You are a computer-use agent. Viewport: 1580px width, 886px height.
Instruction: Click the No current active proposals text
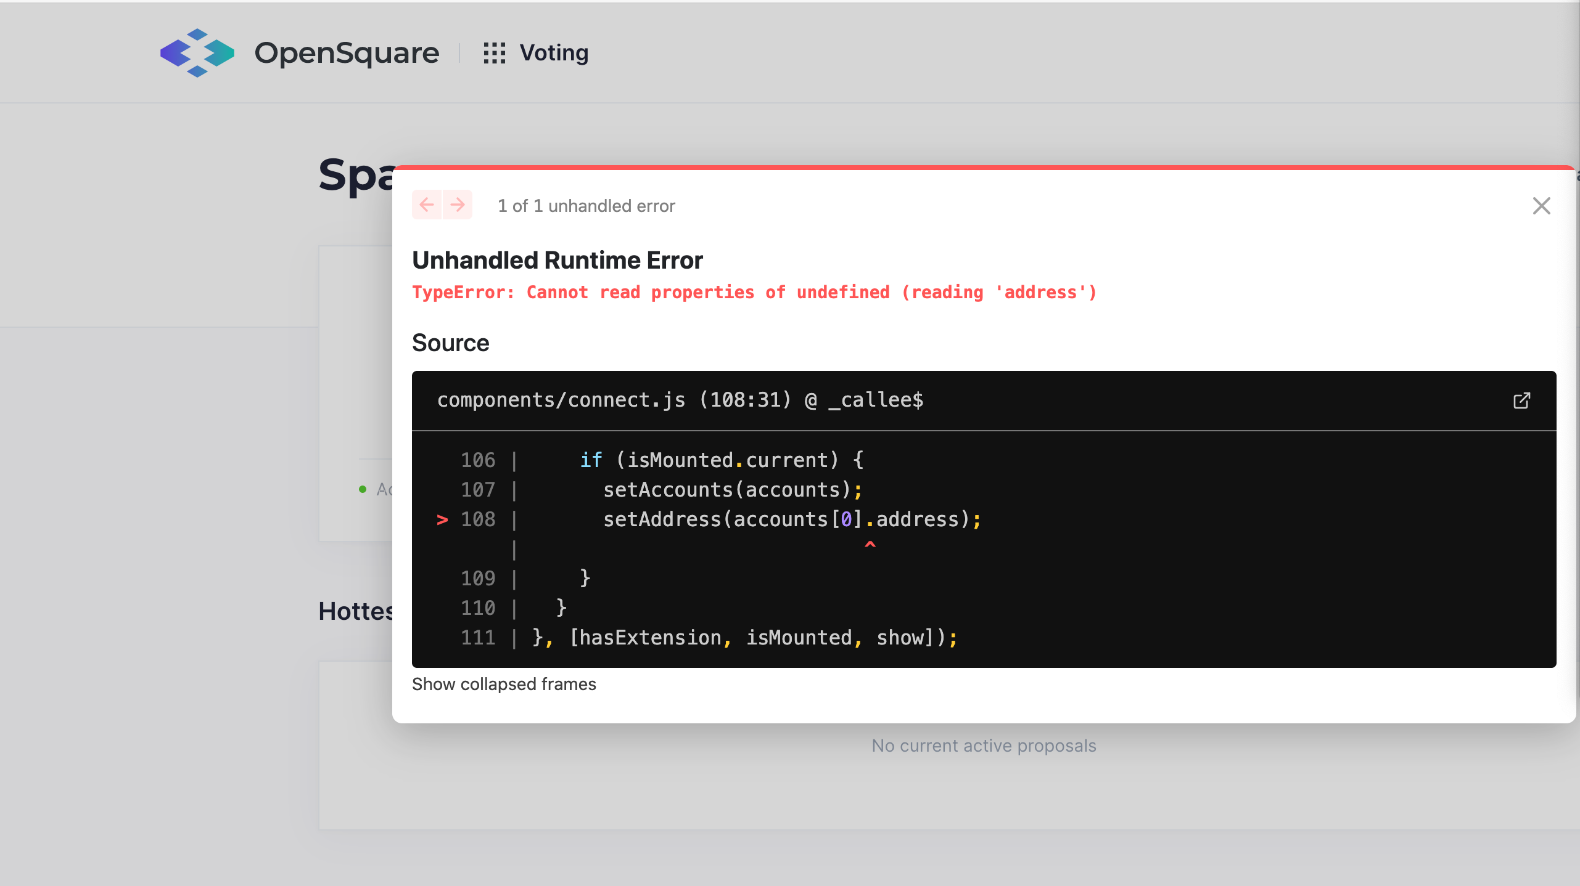click(983, 746)
